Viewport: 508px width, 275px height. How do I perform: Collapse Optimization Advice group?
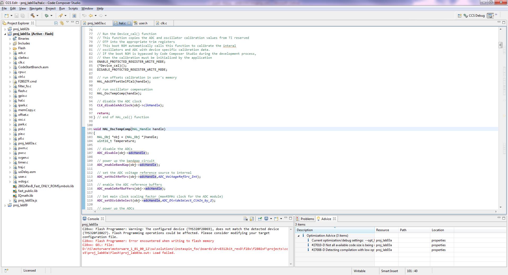[x=299, y=236]
